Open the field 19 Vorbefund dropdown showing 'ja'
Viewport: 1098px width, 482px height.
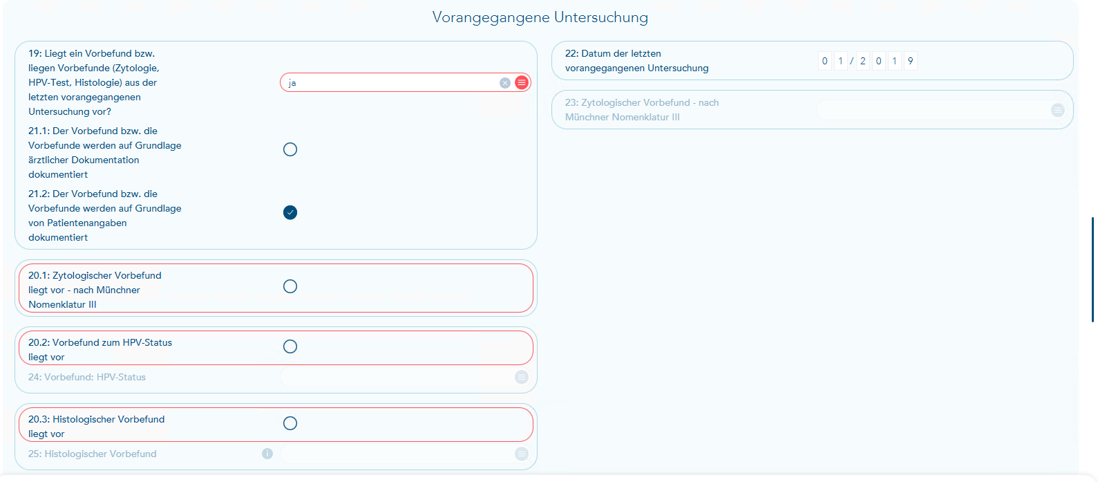pos(390,83)
